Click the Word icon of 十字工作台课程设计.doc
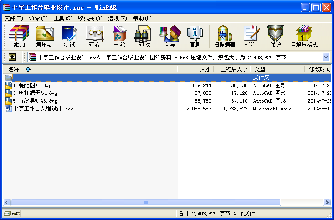Screen dimensions: 334x220 click(x=9, y=109)
